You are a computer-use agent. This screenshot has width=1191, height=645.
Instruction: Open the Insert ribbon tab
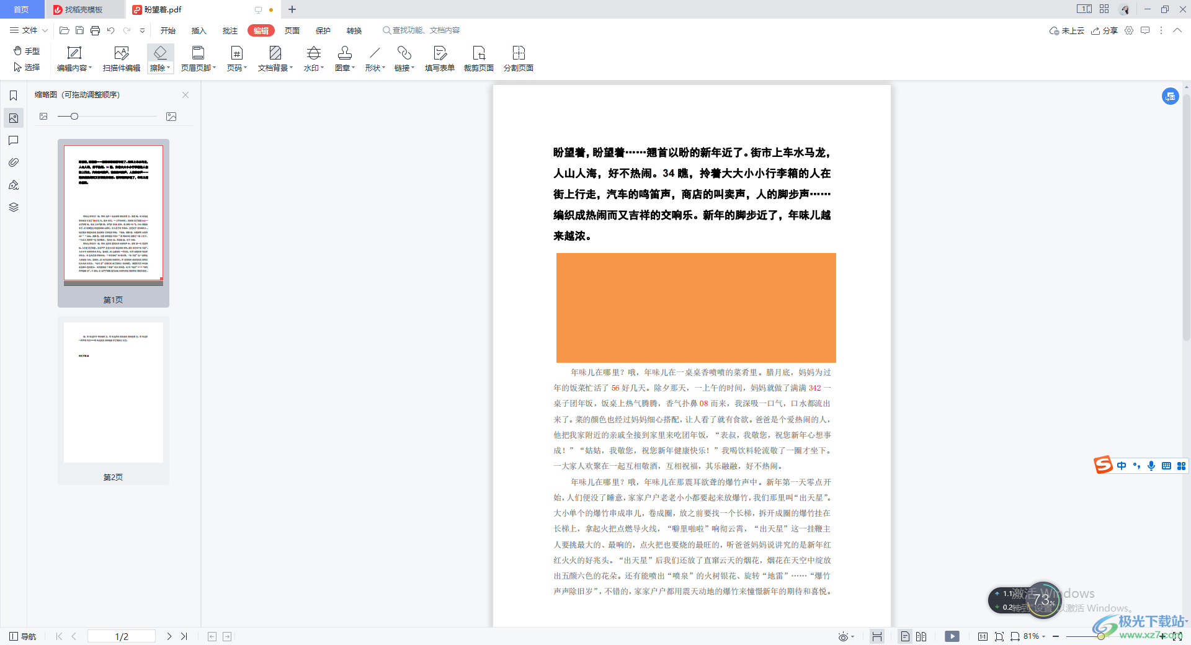[199, 30]
